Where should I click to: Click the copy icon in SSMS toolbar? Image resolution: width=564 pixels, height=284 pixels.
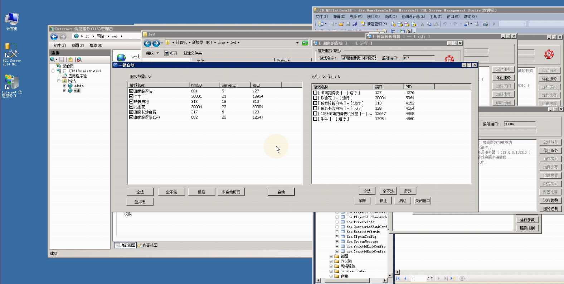tap(429, 24)
